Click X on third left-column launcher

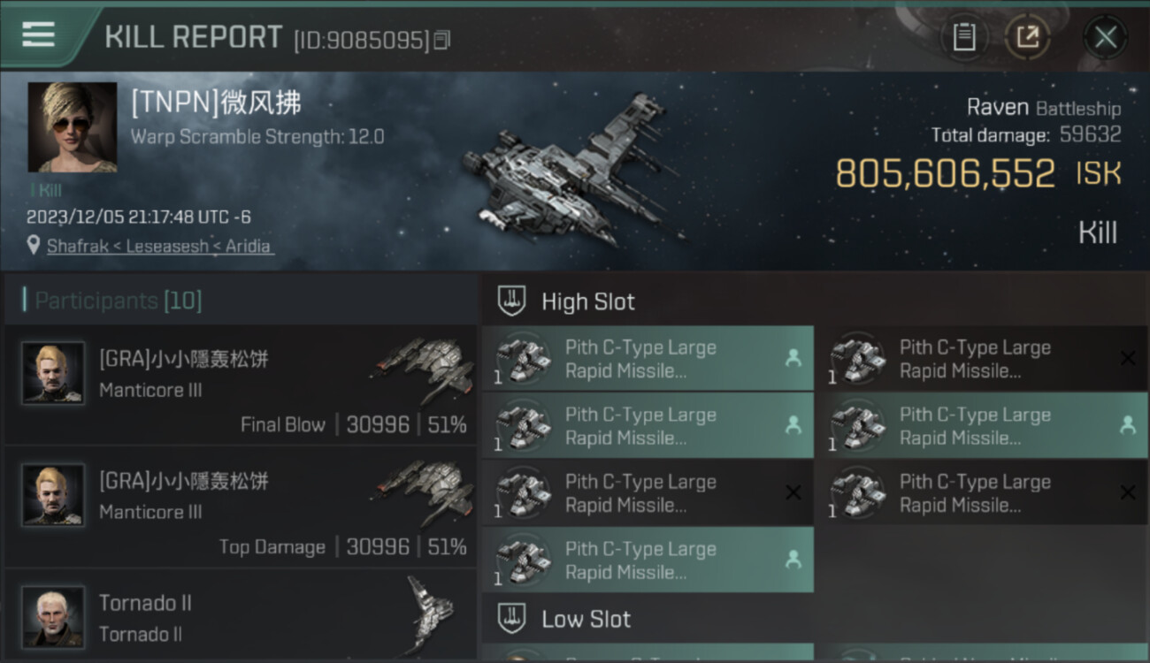793,492
